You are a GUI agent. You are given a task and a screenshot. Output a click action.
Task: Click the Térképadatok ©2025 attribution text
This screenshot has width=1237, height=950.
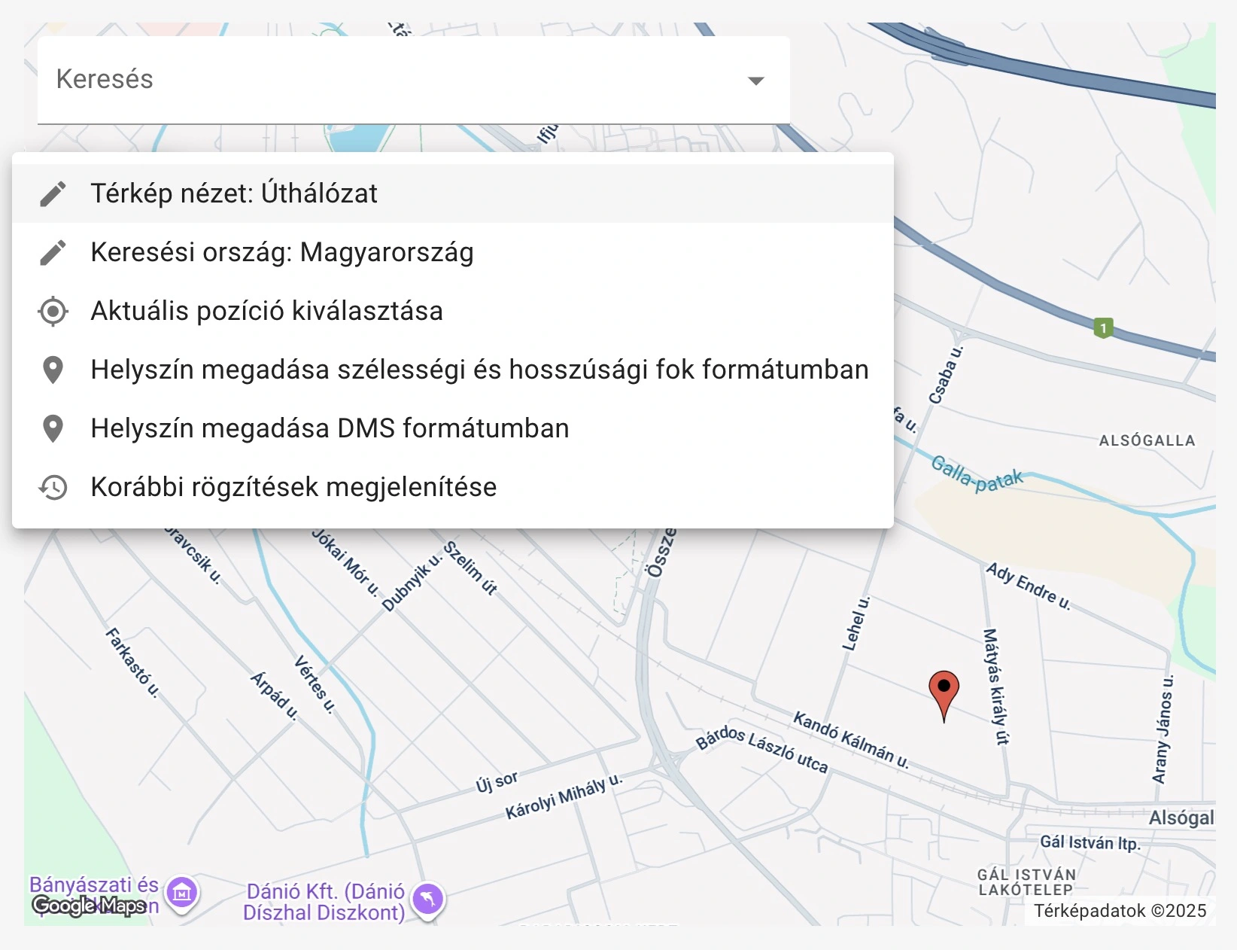pyautogui.click(x=1119, y=911)
